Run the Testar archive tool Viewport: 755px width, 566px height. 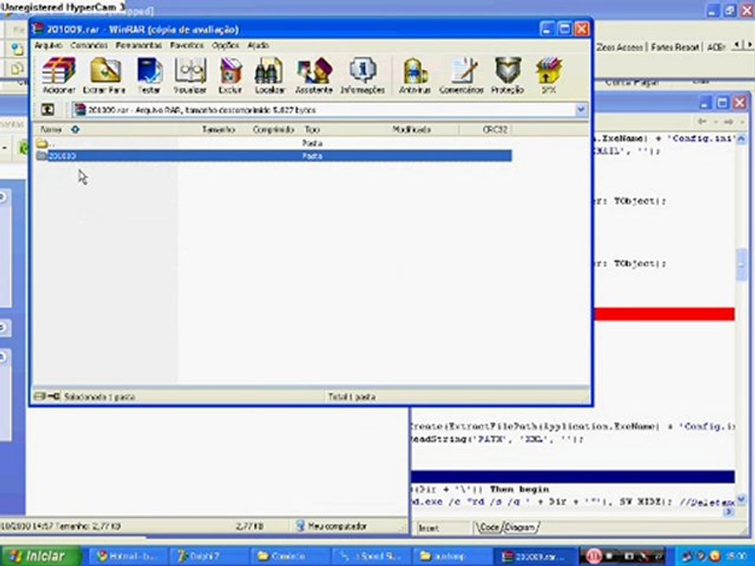coord(149,75)
